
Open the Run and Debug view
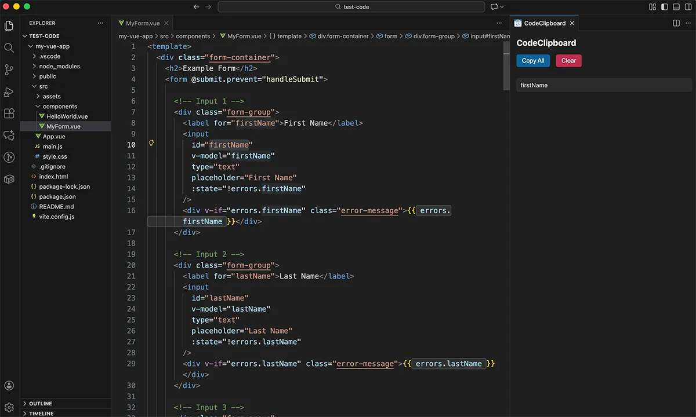[x=9, y=92]
